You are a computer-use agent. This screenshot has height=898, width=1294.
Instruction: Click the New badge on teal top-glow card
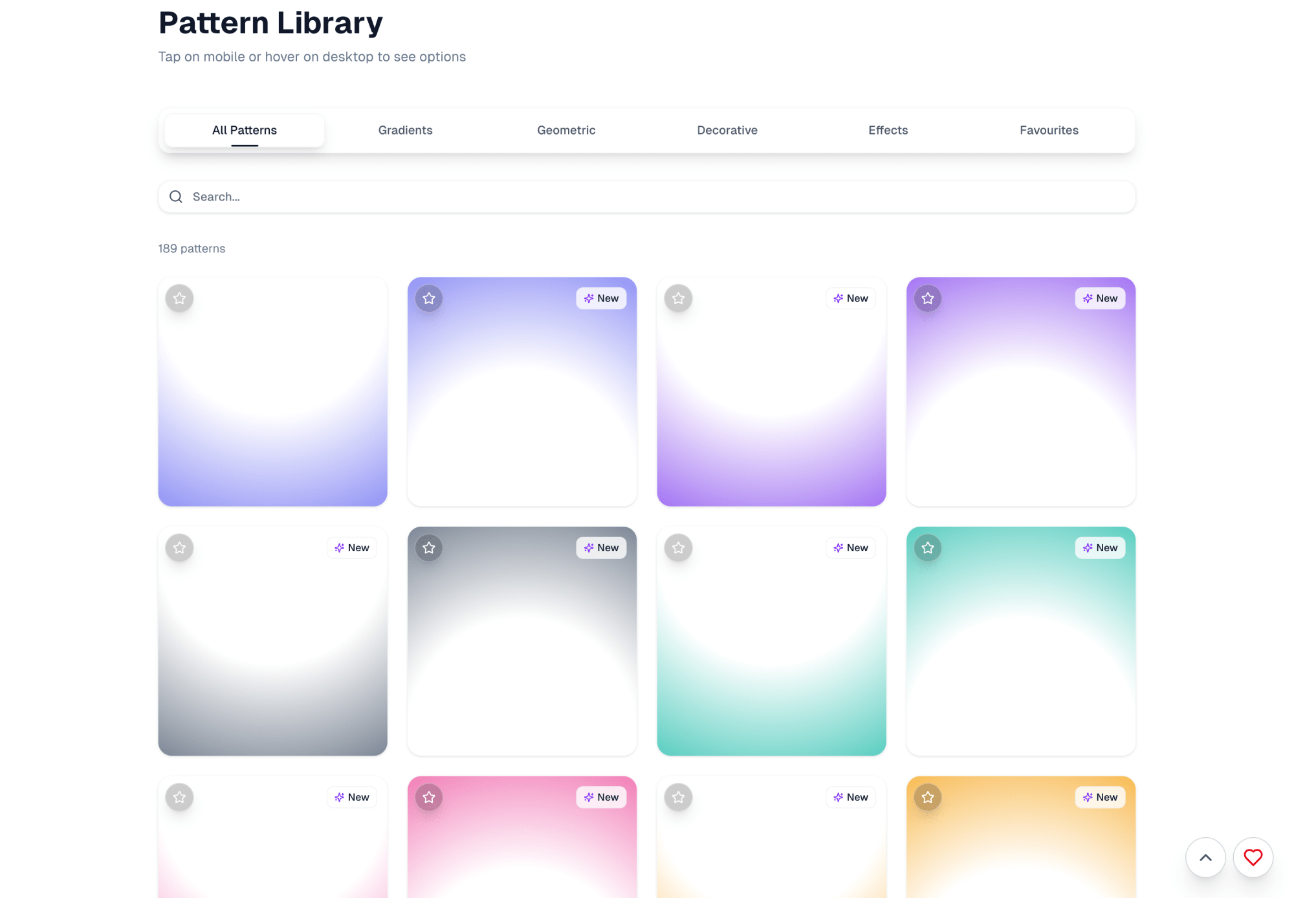(x=1100, y=548)
